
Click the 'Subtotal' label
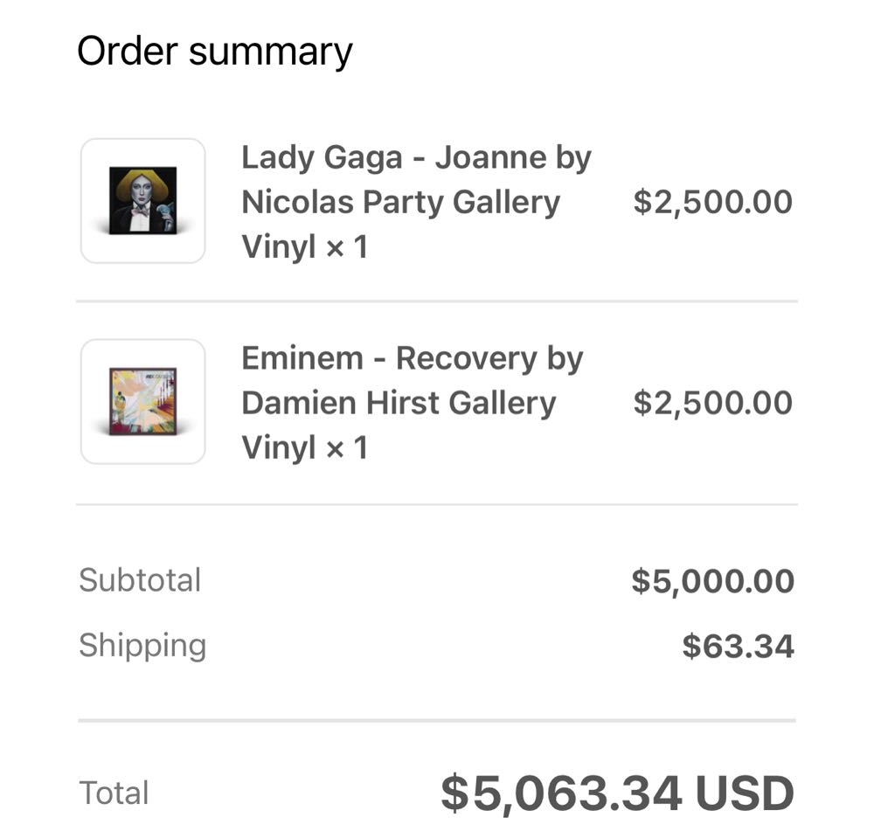tap(140, 580)
